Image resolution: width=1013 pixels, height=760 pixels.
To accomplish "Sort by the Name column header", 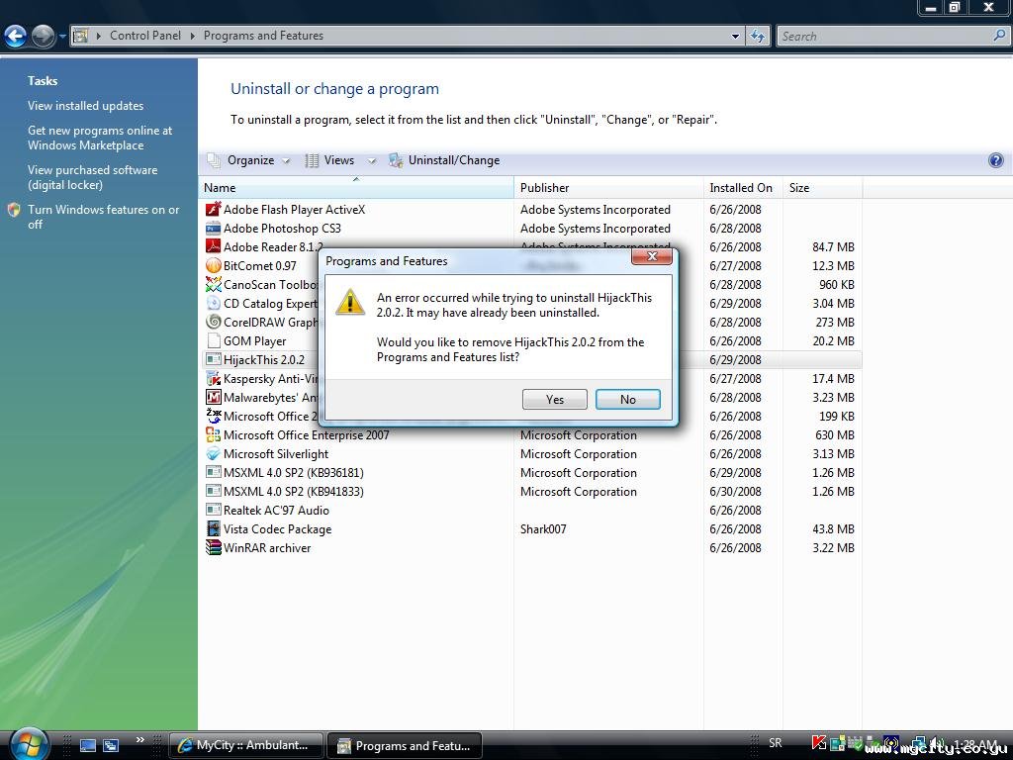I will tap(356, 187).
